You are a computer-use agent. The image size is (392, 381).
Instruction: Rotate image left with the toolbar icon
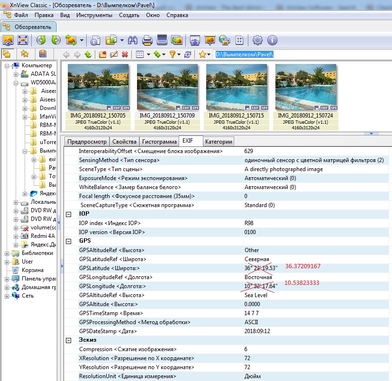click(x=42, y=40)
